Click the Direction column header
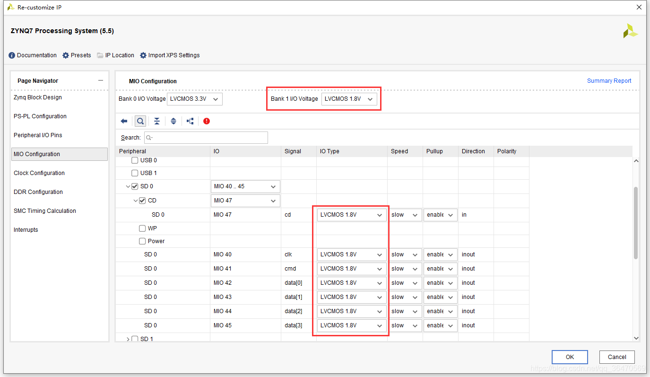 [476, 151]
